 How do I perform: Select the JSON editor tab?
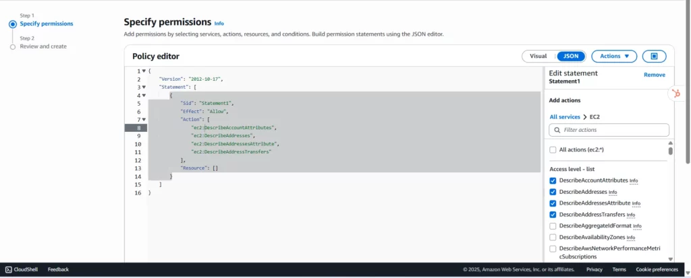pos(570,57)
